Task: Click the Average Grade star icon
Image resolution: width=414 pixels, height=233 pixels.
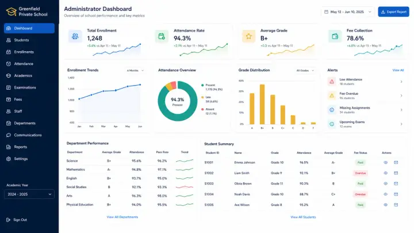Action: pyautogui.click(x=248, y=36)
